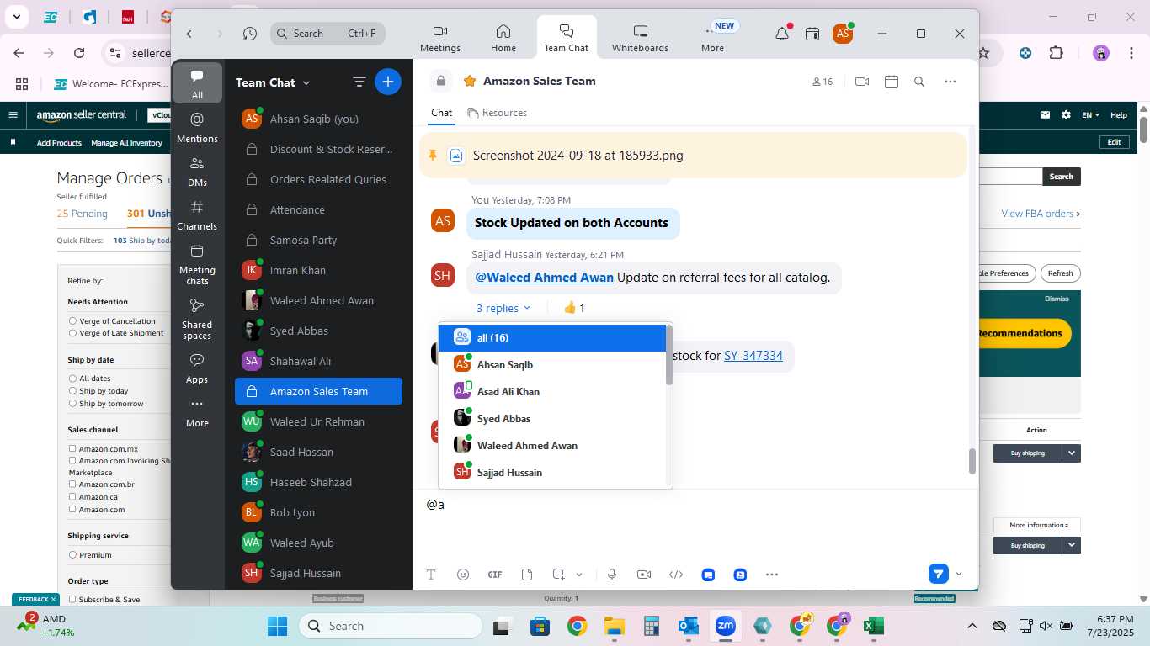1150x646 pixels.
Task: Search within the channel chat
Action: pyautogui.click(x=919, y=82)
